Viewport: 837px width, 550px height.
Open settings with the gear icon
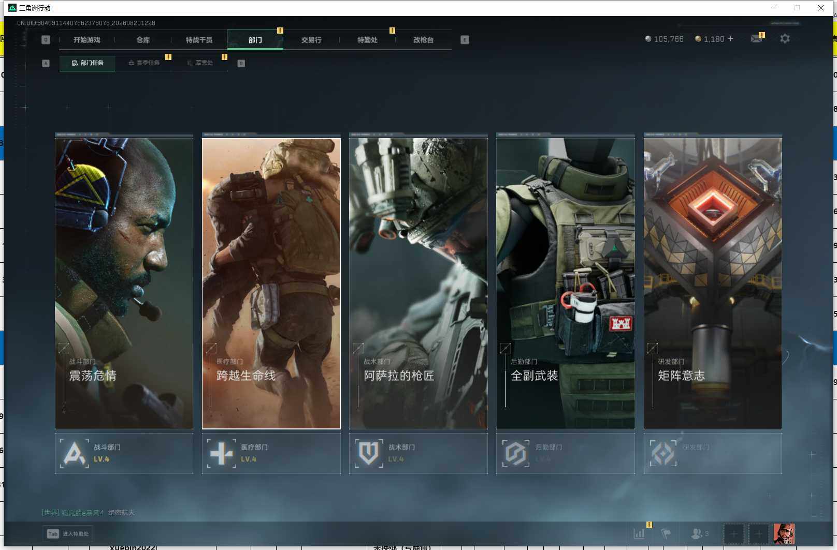point(785,39)
